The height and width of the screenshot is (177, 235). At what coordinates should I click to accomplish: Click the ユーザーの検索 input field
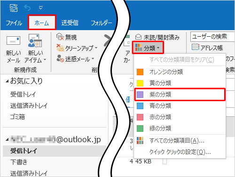pos(212,37)
